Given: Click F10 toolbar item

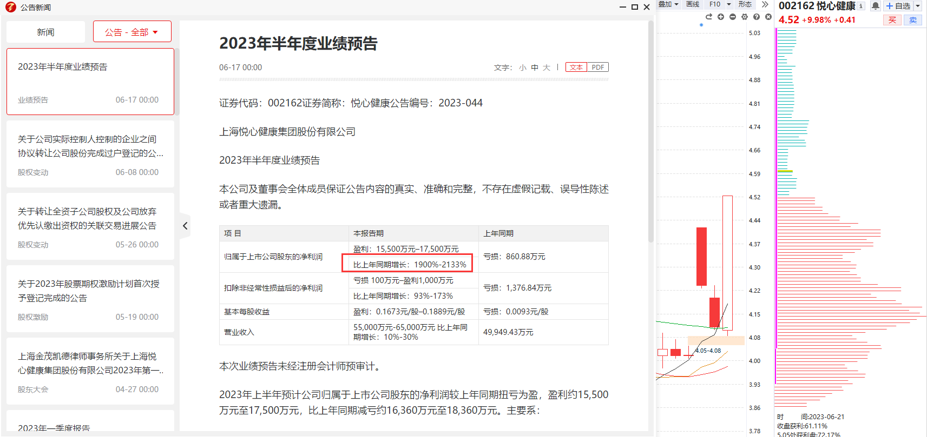Looking at the screenshot, I should [715, 4].
